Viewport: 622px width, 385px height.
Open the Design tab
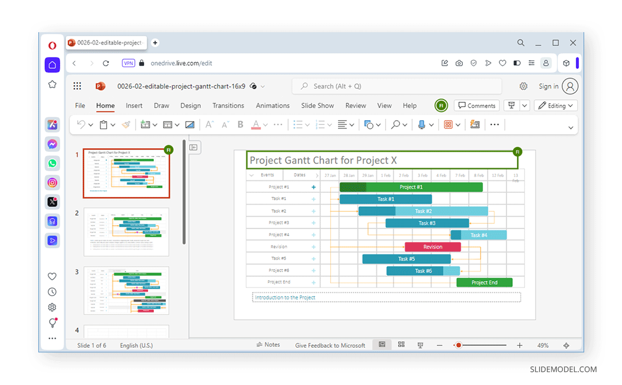(x=191, y=106)
